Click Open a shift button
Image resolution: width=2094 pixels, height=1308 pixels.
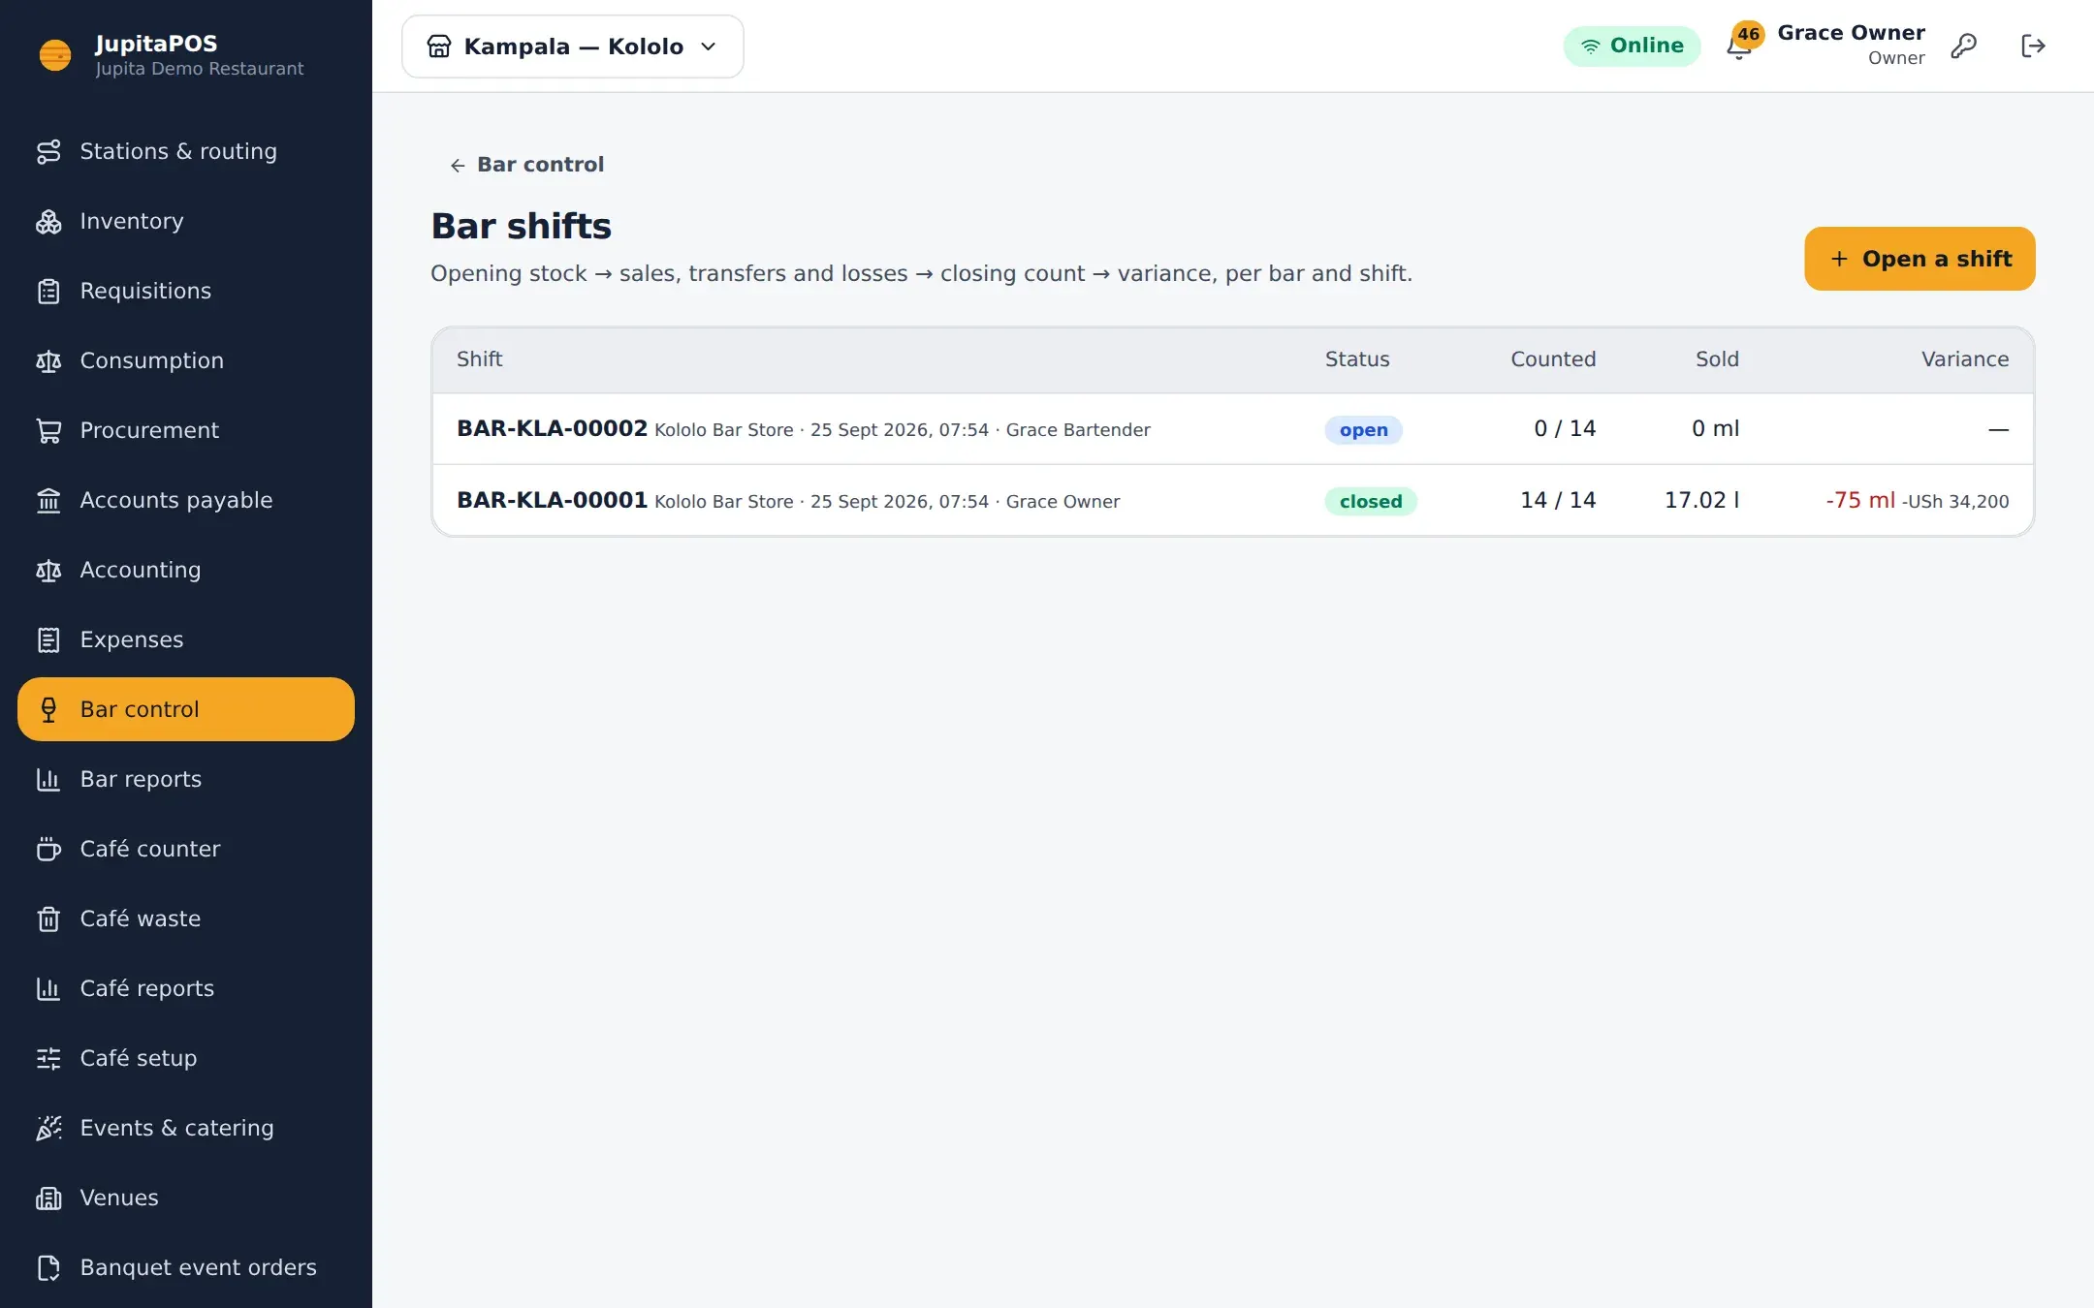pos(1919,259)
